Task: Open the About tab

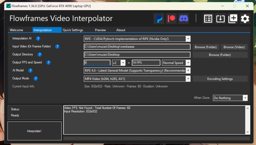Action: point(121,30)
